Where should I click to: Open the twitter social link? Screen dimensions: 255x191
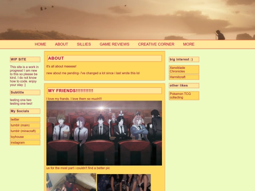pos(25,119)
